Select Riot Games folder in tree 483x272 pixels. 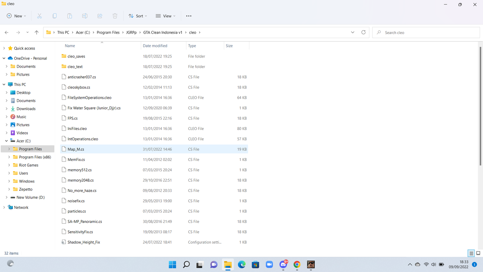pos(29,165)
